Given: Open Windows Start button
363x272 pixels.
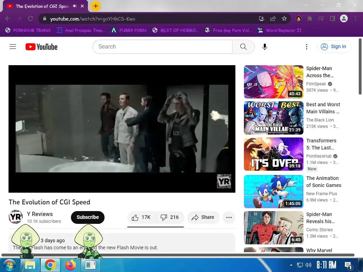Looking at the screenshot, I should [9, 265].
